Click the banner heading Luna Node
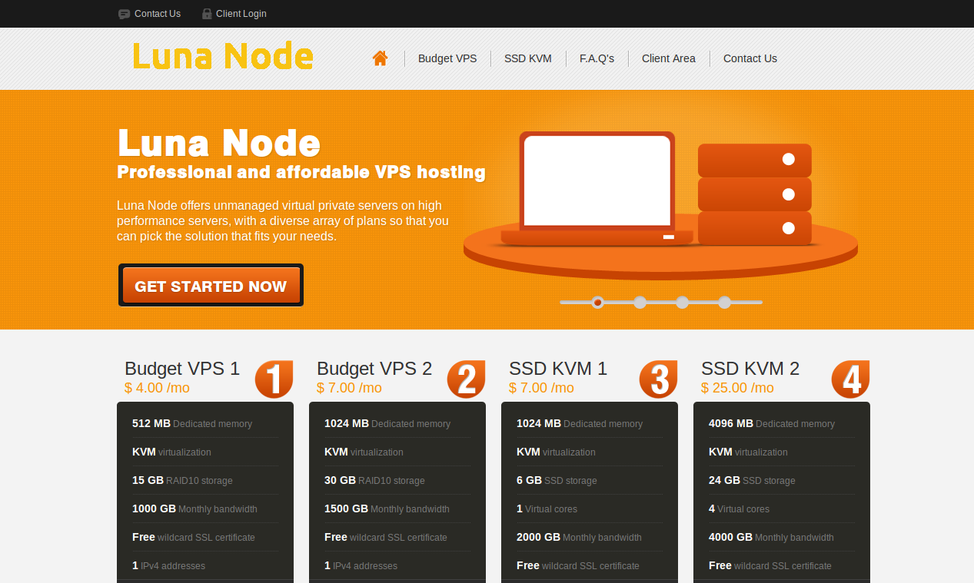The height and width of the screenshot is (583, 974). (219, 143)
